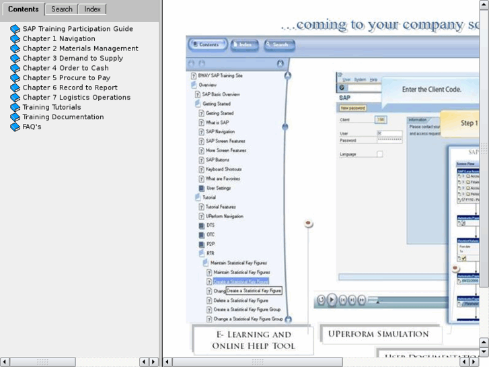The height and width of the screenshot is (367, 489).
Task: Click the book icon beside Chapter 5 Procure to Pay
Action: point(15,77)
